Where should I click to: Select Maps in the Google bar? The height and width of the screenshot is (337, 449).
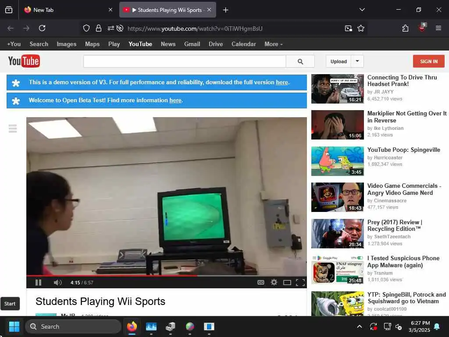point(92,44)
